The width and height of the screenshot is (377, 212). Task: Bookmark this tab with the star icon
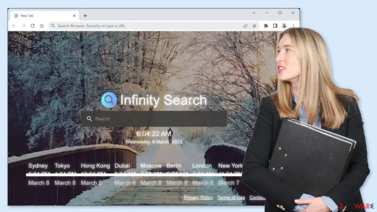(x=254, y=26)
